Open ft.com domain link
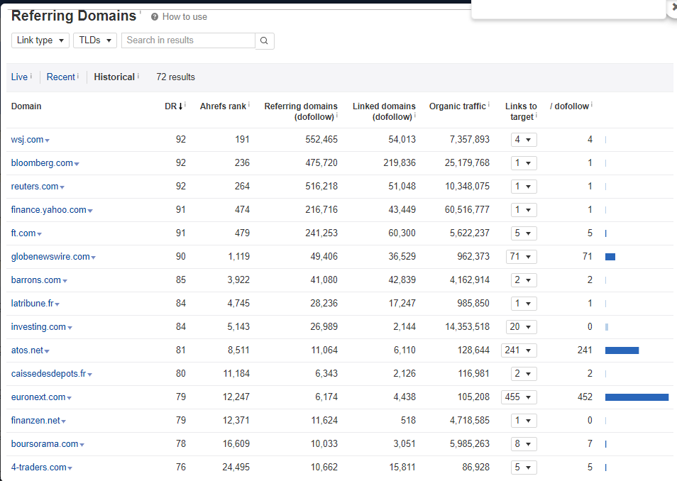This screenshot has height=481, width=677. pyautogui.click(x=23, y=233)
